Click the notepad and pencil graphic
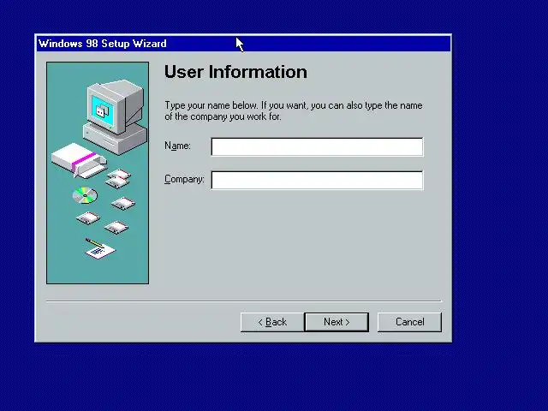Image resolution: width=548 pixels, height=411 pixels. [x=100, y=248]
